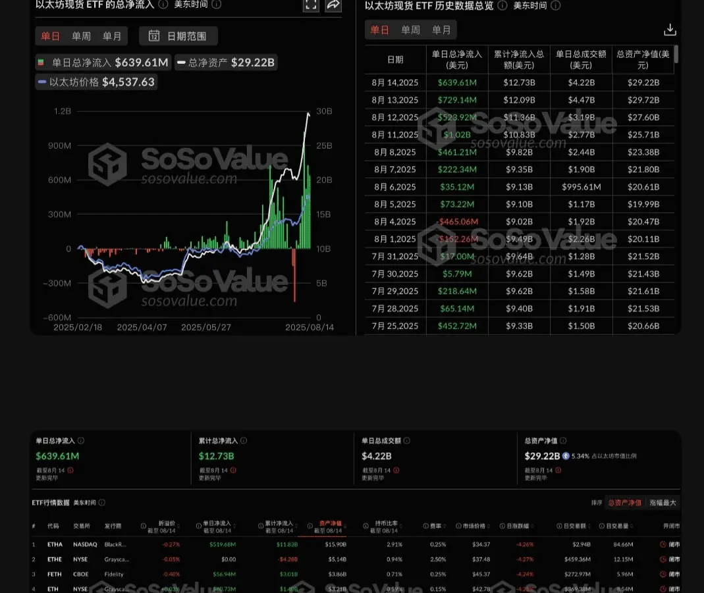The width and height of the screenshot is (704, 593).
Task: Click red alert icon under $4.22B card value
Action: coord(396,470)
